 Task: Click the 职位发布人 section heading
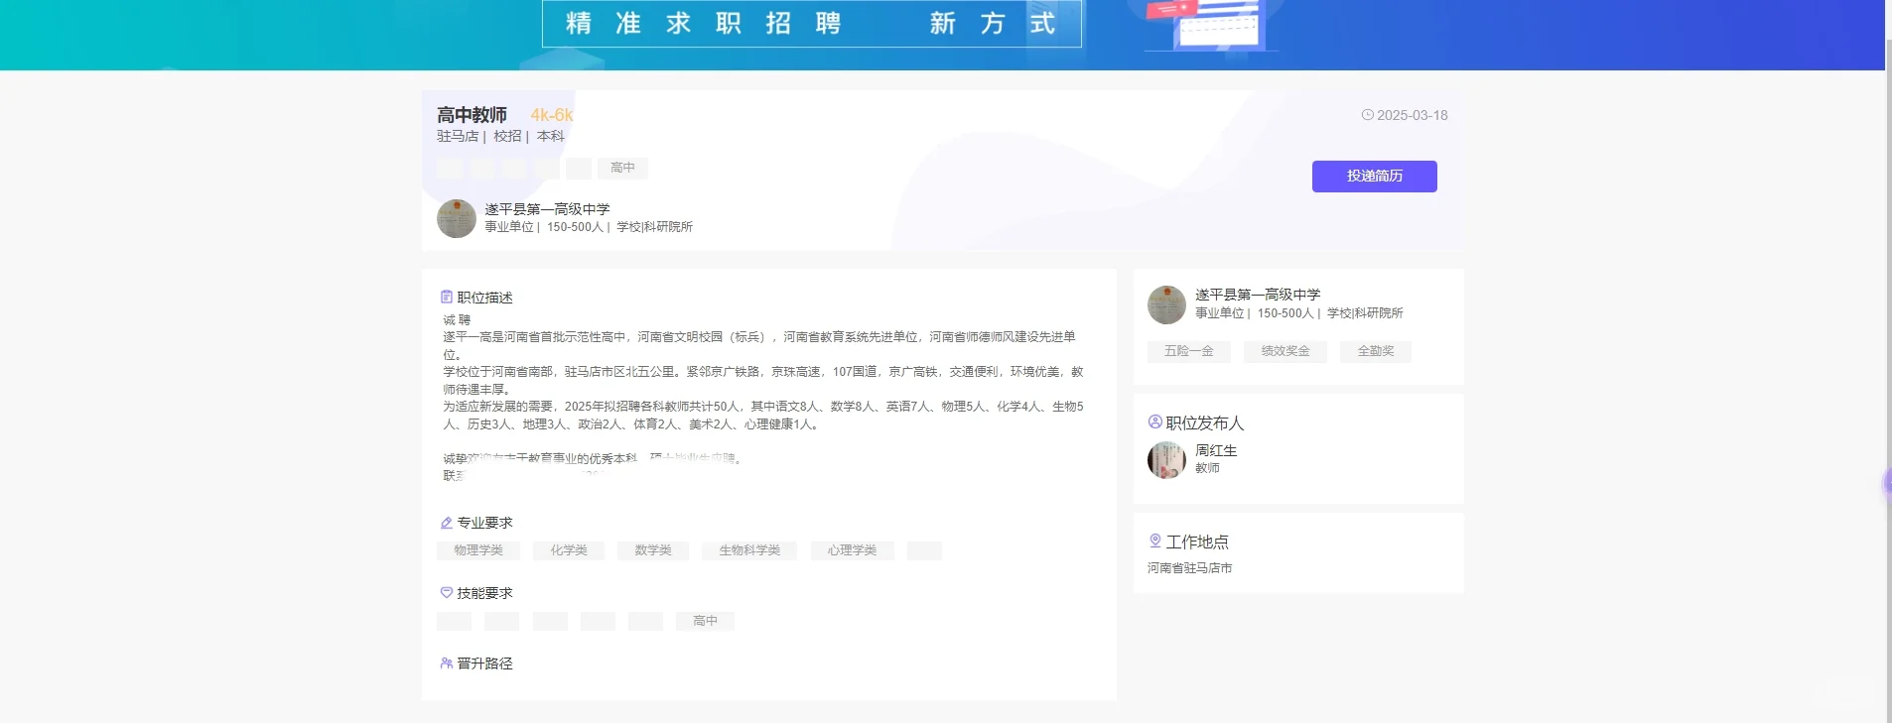pyautogui.click(x=1204, y=422)
